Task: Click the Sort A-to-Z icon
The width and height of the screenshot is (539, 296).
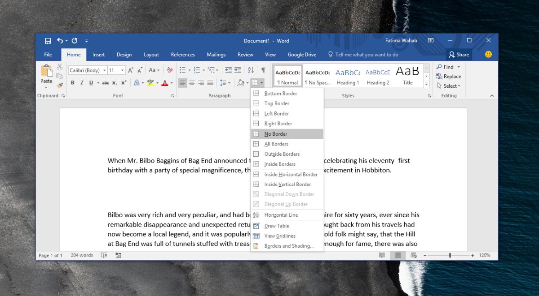Action: (x=251, y=70)
